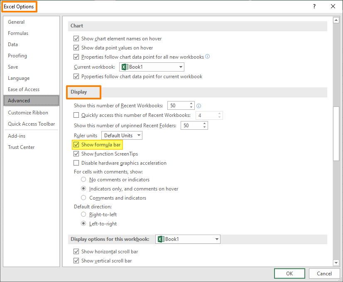Enable Disable hardware graphics acceleration
343x282 pixels.
point(76,163)
